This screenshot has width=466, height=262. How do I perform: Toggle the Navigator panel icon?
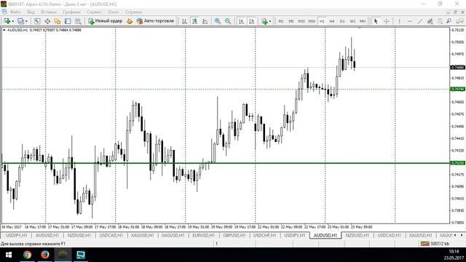[58, 21]
